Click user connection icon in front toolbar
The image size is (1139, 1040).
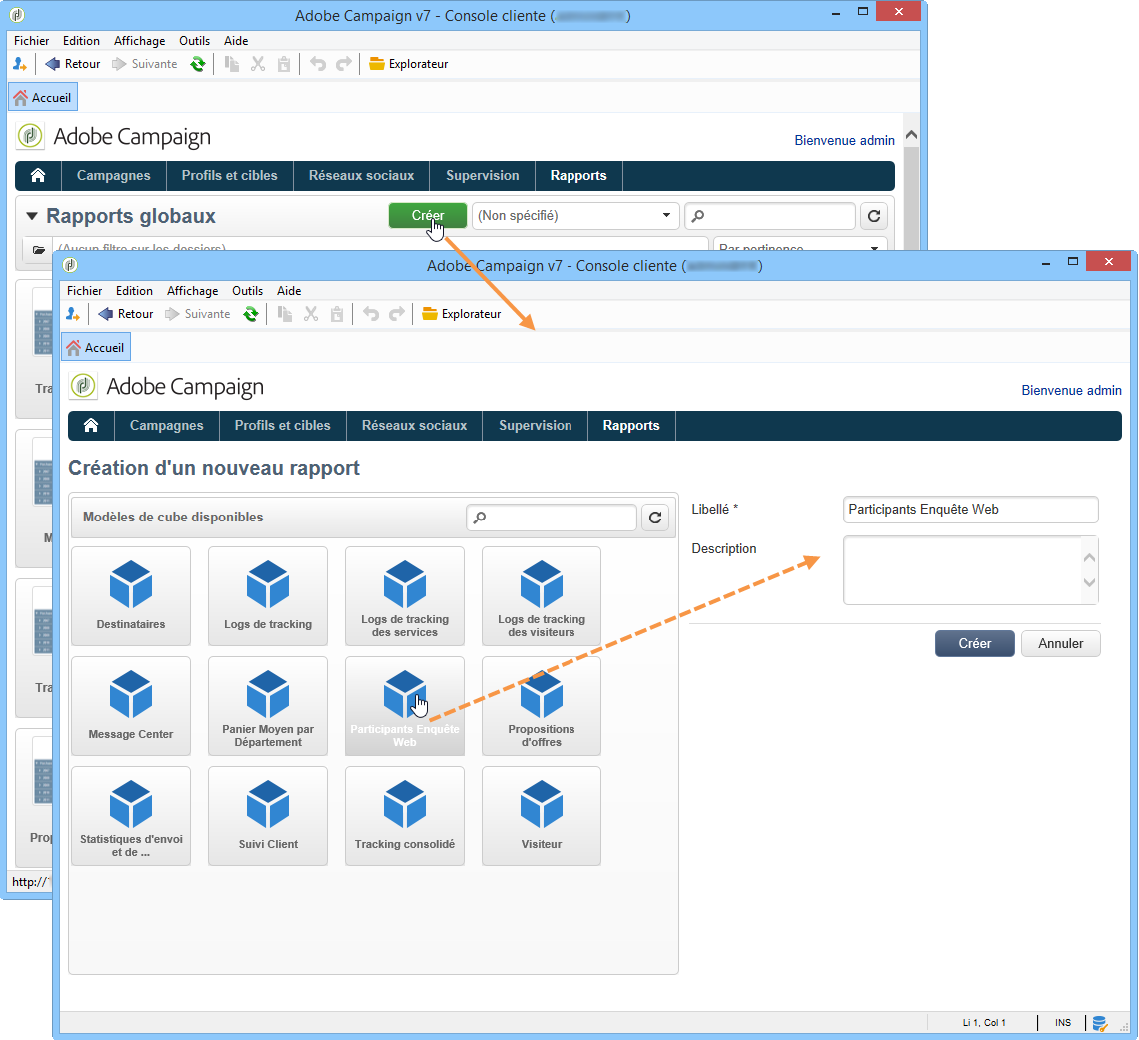click(x=73, y=314)
